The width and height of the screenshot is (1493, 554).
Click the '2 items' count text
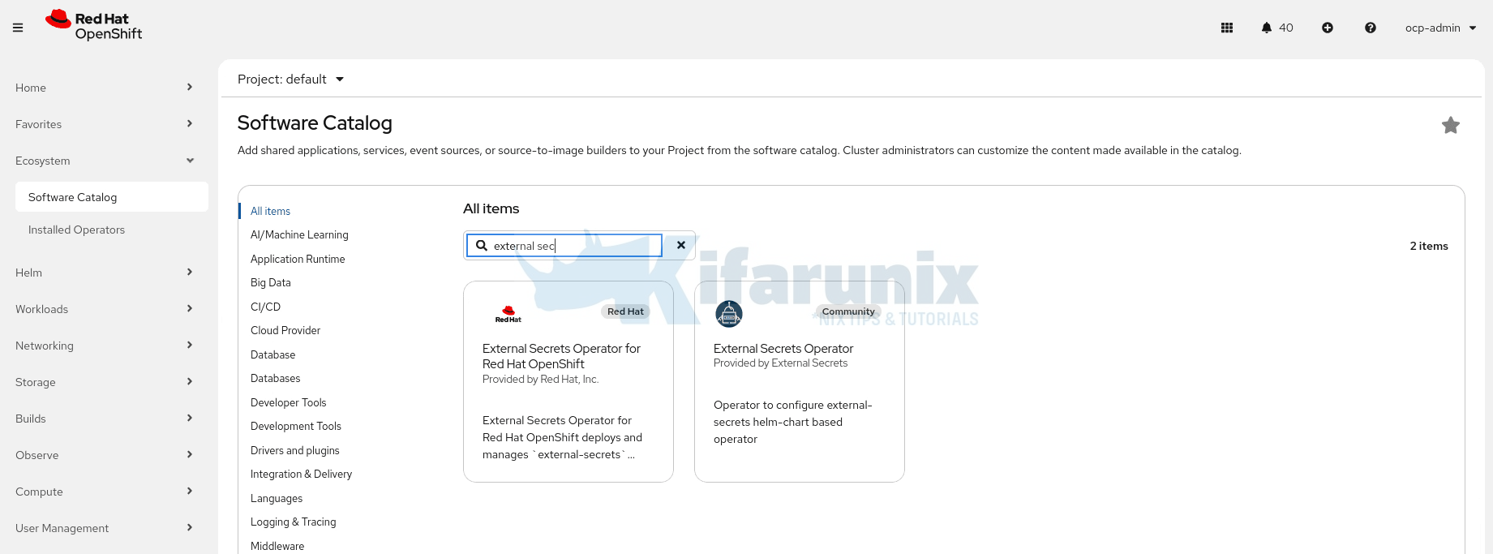pos(1429,246)
